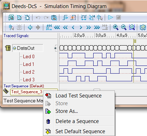This screenshot has width=147, height=136.
Task: Click the zoom to fit icon
Action: click(132, 27)
